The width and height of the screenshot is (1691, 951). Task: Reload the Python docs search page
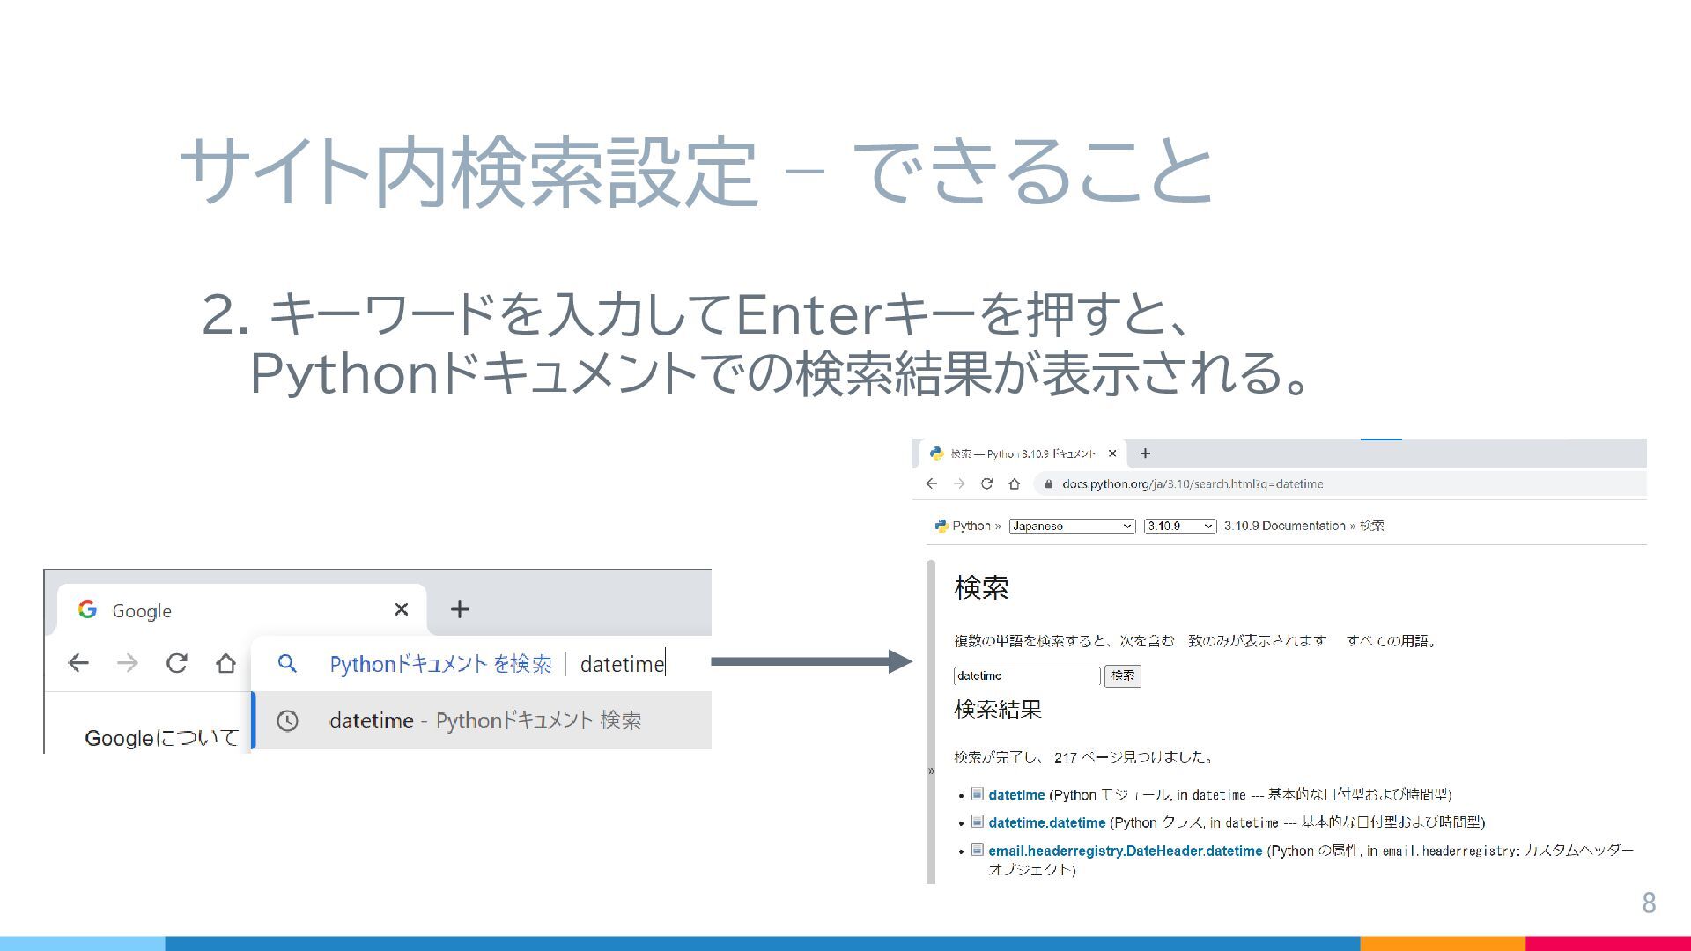pos(986,483)
